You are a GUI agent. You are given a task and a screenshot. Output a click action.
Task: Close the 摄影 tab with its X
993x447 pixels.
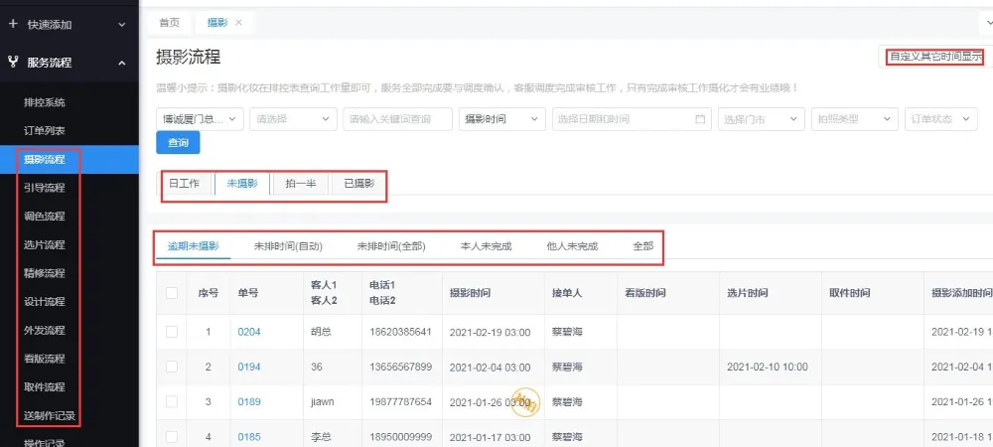[x=238, y=22]
